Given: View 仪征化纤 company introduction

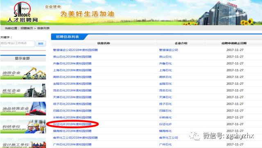Looking at the screenshot, I should (165, 124).
